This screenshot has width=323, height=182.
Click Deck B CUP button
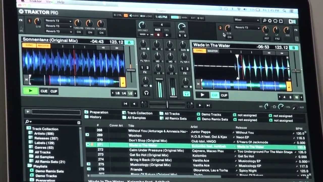[224, 96]
